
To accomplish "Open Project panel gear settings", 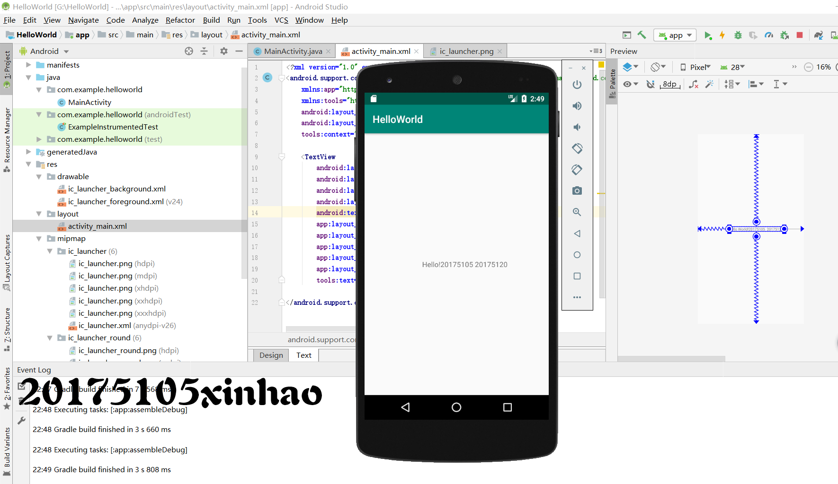I will 224,51.
